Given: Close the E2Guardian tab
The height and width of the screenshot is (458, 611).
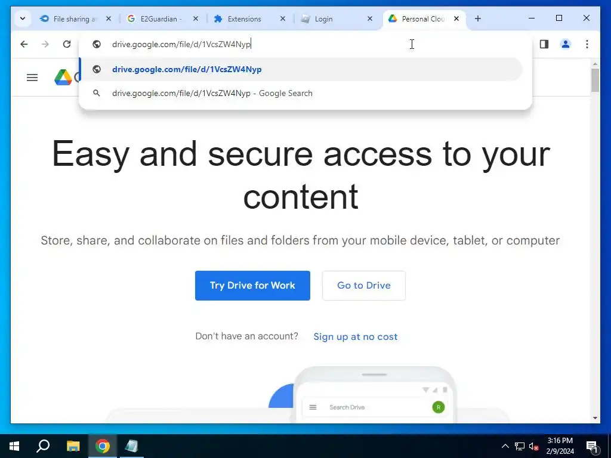Looking at the screenshot, I should point(196,18).
